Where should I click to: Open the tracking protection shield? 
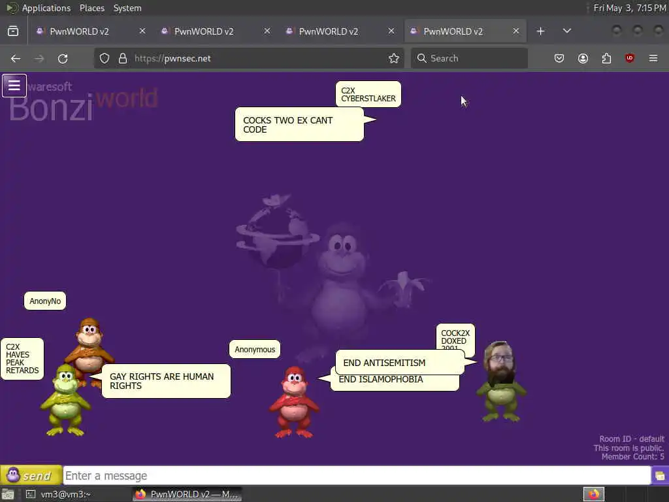tap(105, 58)
